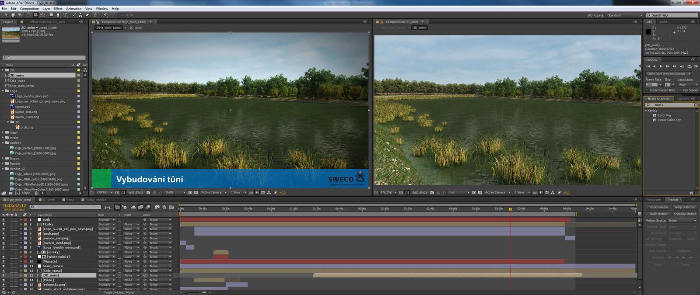
Task: Open blending mode dropdown for rakousko.png
Action: [x=106, y=285]
